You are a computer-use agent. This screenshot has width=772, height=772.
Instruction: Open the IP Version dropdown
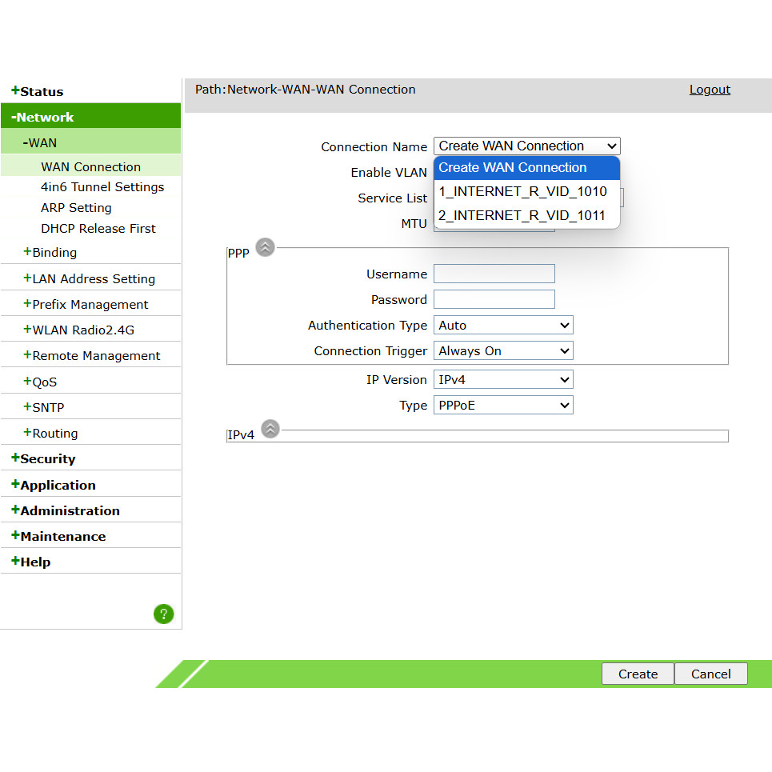click(503, 380)
